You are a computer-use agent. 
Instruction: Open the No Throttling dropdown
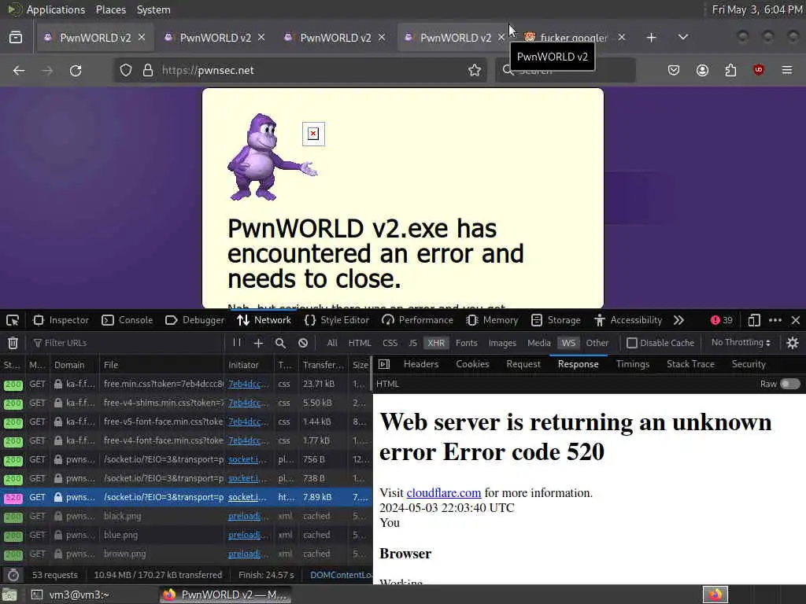741,343
